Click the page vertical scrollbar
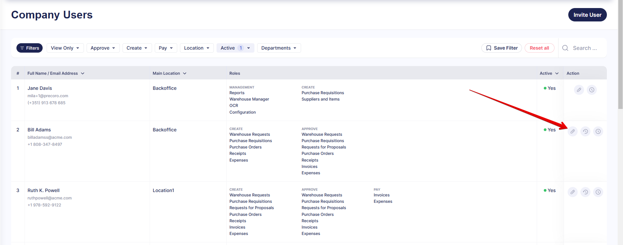 tap(620, 54)
